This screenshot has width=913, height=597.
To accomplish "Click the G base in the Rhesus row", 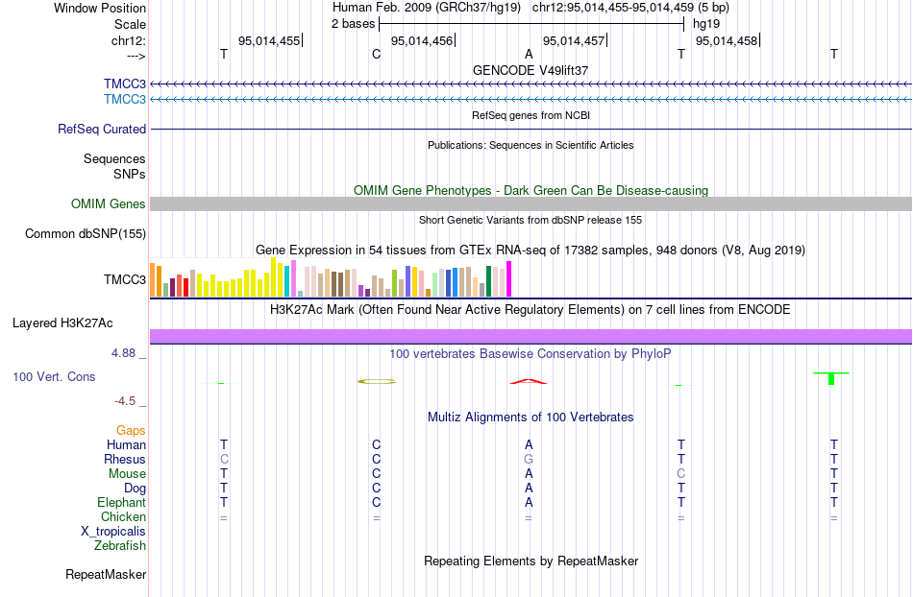I will coord(529,459).
